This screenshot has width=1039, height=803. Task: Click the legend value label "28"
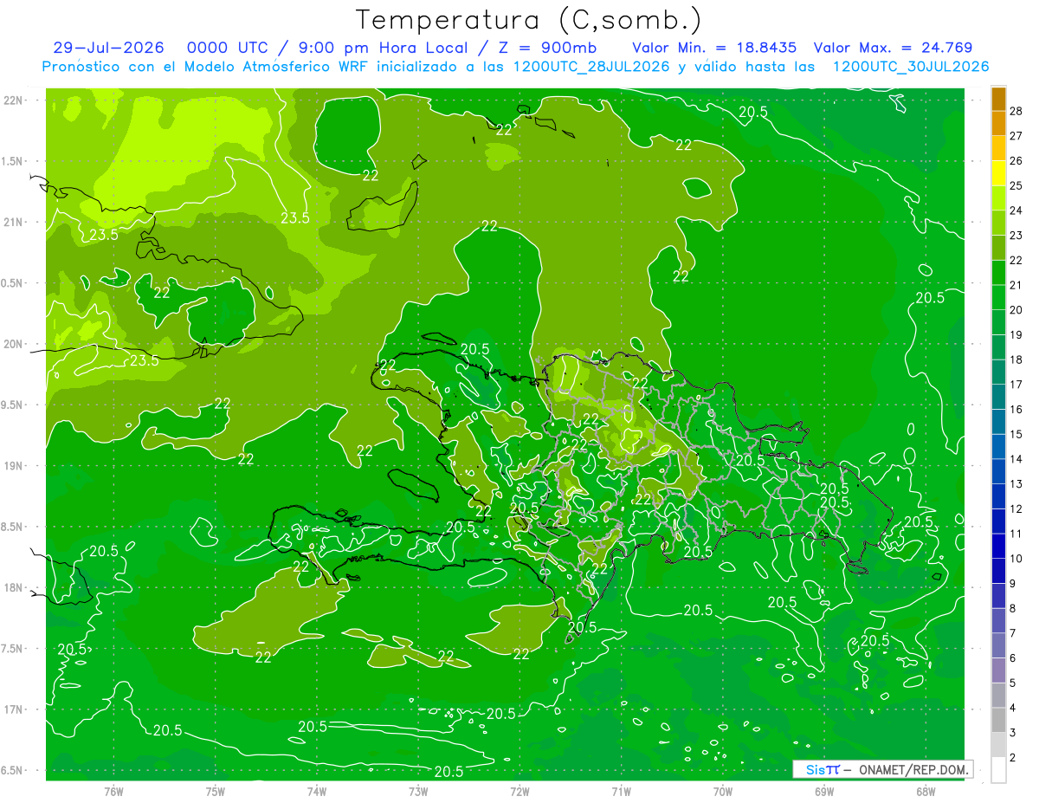coord(1016,111)
